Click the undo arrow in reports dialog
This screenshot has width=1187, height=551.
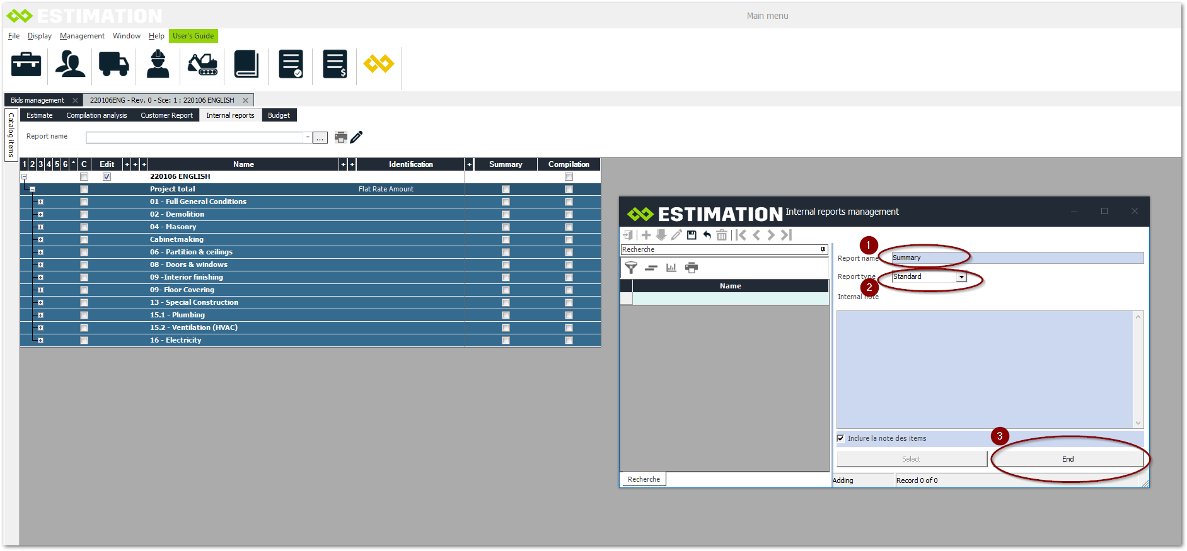(707, 235)
